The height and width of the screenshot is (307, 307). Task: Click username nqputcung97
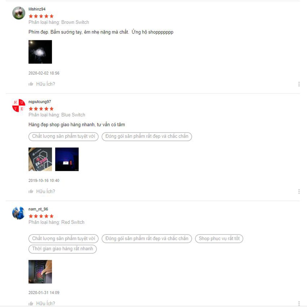pyautogui.click(x=40, y=102)
